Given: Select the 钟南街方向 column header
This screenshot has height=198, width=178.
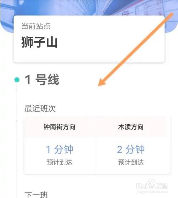Looking at the screenshot, I should (x=59, y=127).
